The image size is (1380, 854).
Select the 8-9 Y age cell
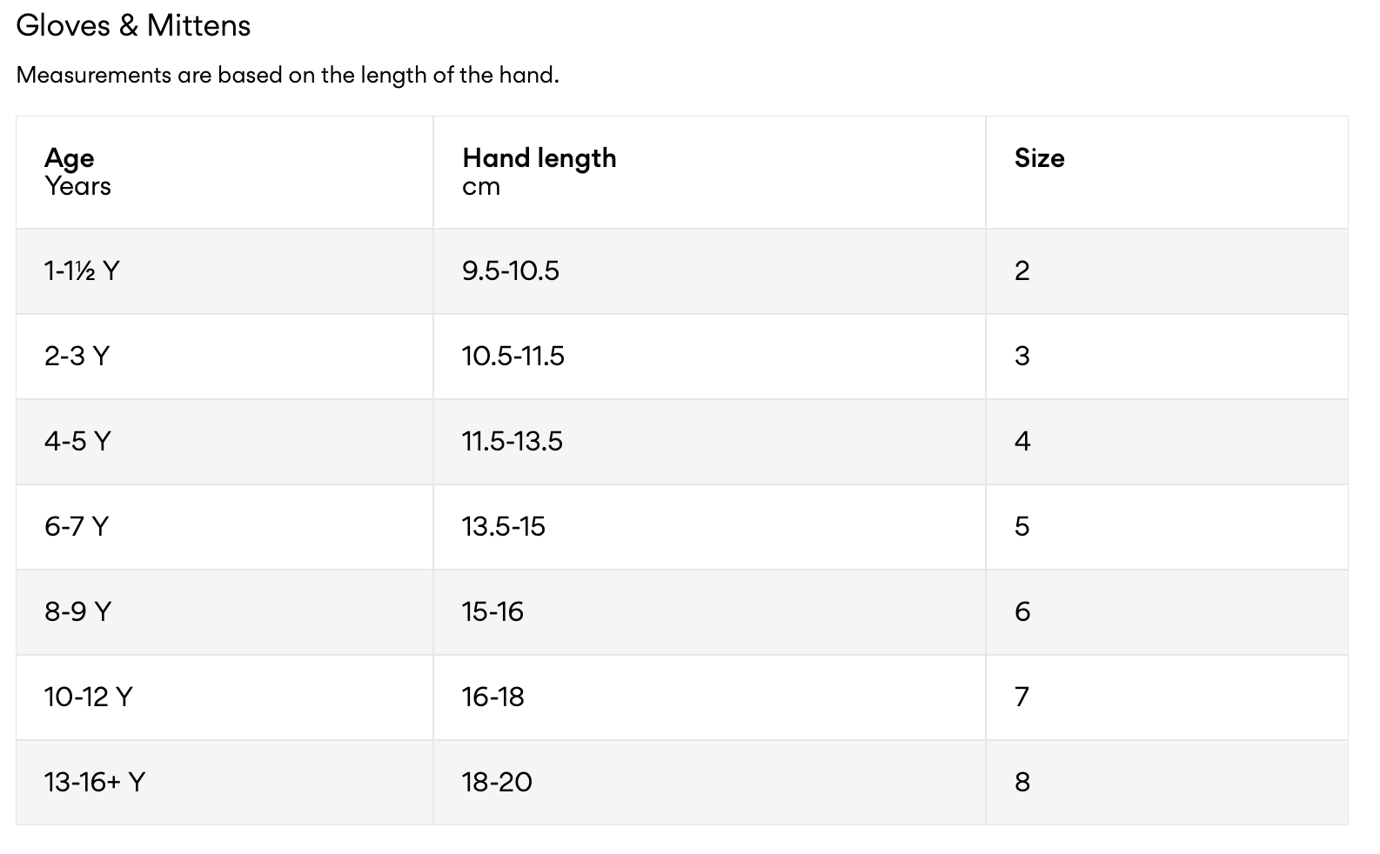224,612
